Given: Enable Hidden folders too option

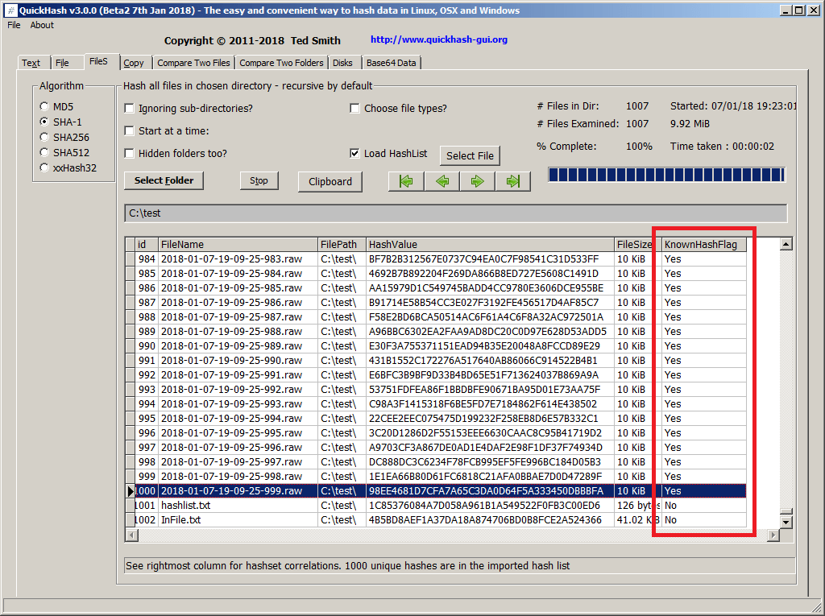Looking at the screenshot, I should point(129,153).
